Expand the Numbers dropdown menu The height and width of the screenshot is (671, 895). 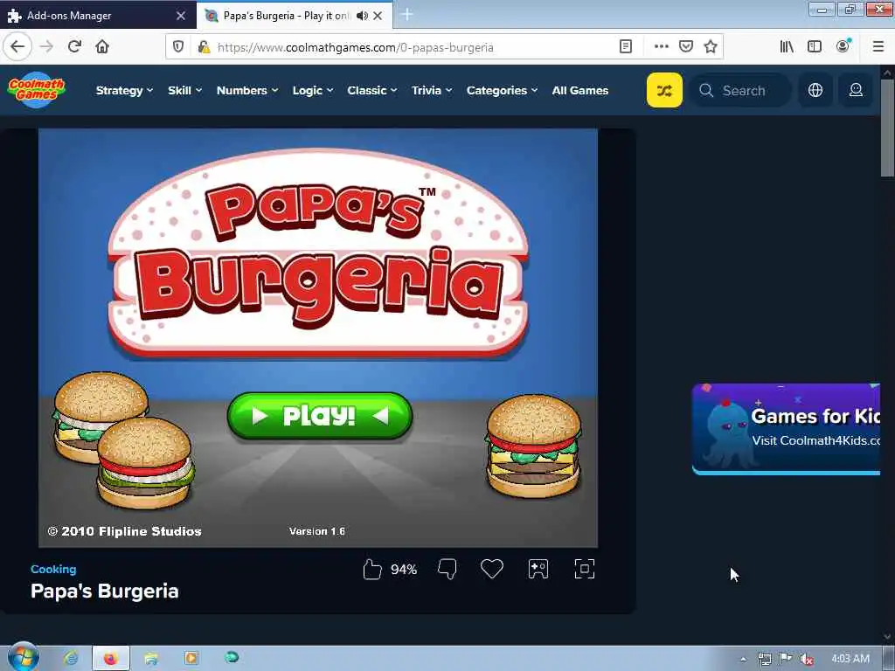coord(247,90)
